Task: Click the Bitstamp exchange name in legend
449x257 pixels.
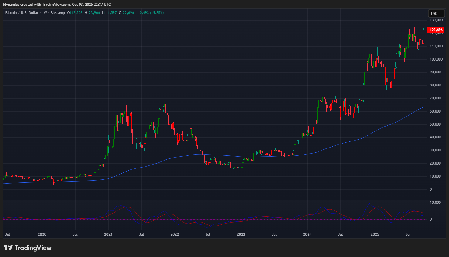Action: pos(58,13)
